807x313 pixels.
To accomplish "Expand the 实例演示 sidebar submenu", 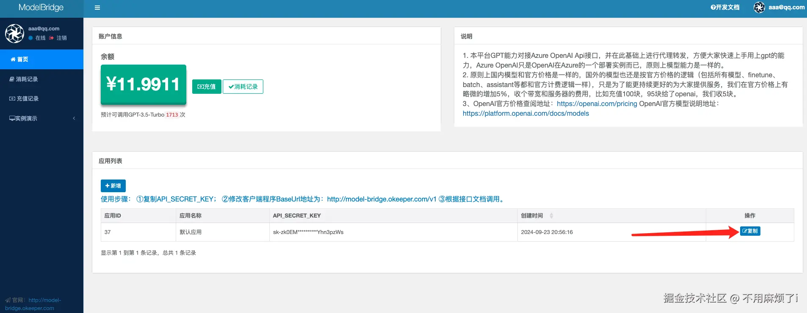I will click(41, 118).
